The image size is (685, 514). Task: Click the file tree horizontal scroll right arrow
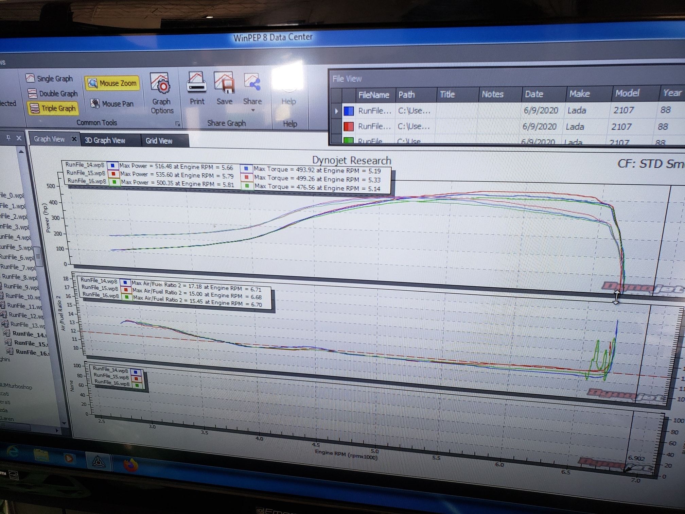tap(57, 430)
